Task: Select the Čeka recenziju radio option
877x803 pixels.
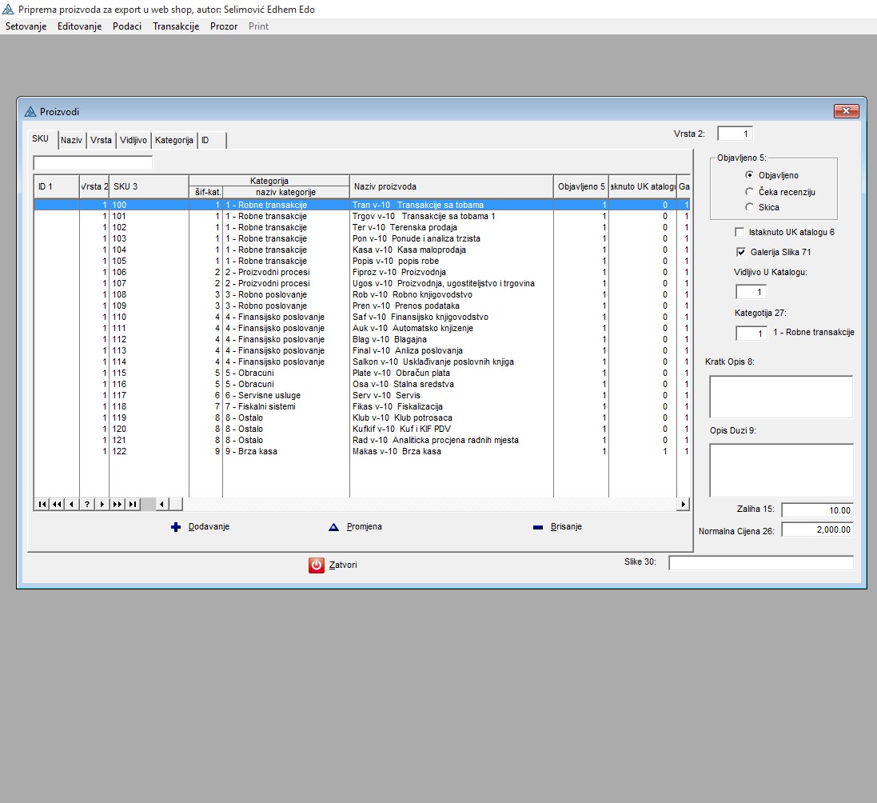Action: pos(749,191)
